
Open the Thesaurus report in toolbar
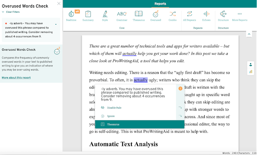click(x=139, y=16)
